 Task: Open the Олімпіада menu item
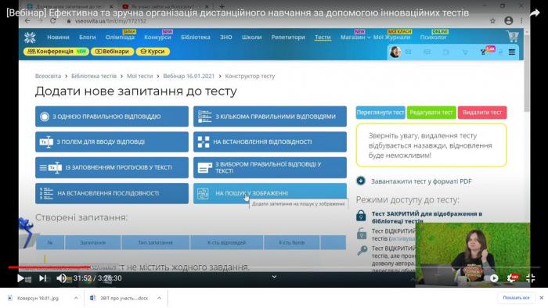tap(120, 37)
